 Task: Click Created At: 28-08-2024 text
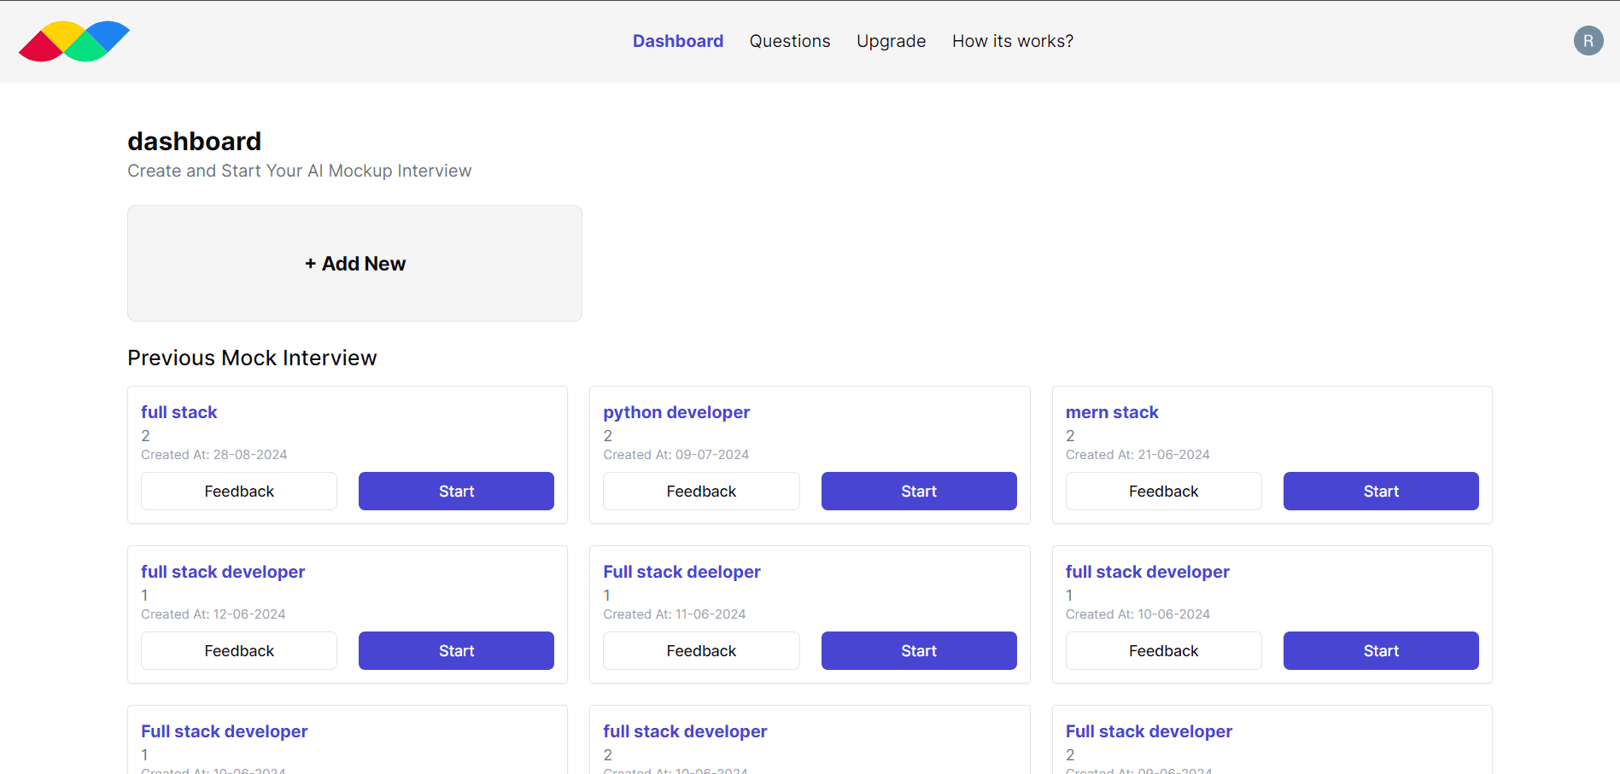(214, 455)
